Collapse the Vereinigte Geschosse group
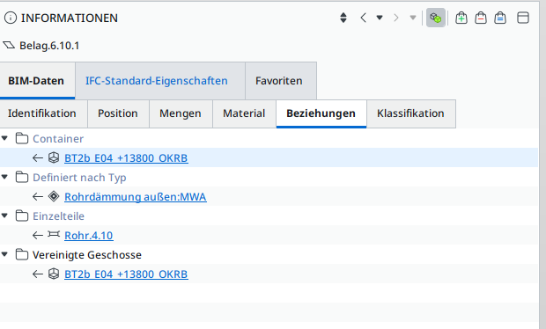 pyautogui.click(x=4, y=254)
